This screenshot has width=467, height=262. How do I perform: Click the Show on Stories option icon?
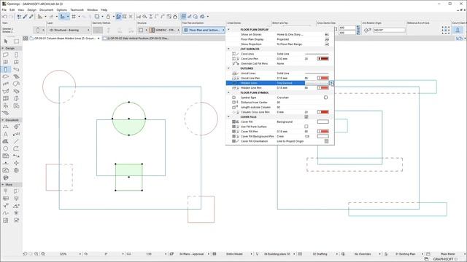[x=327, y=35]
